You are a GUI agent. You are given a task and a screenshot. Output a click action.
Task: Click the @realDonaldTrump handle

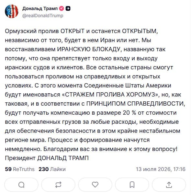click(x=43, y=16)
